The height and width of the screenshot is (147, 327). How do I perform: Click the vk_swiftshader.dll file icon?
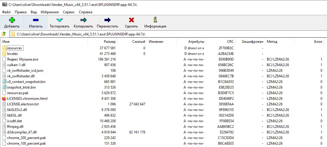pos(4,76)
